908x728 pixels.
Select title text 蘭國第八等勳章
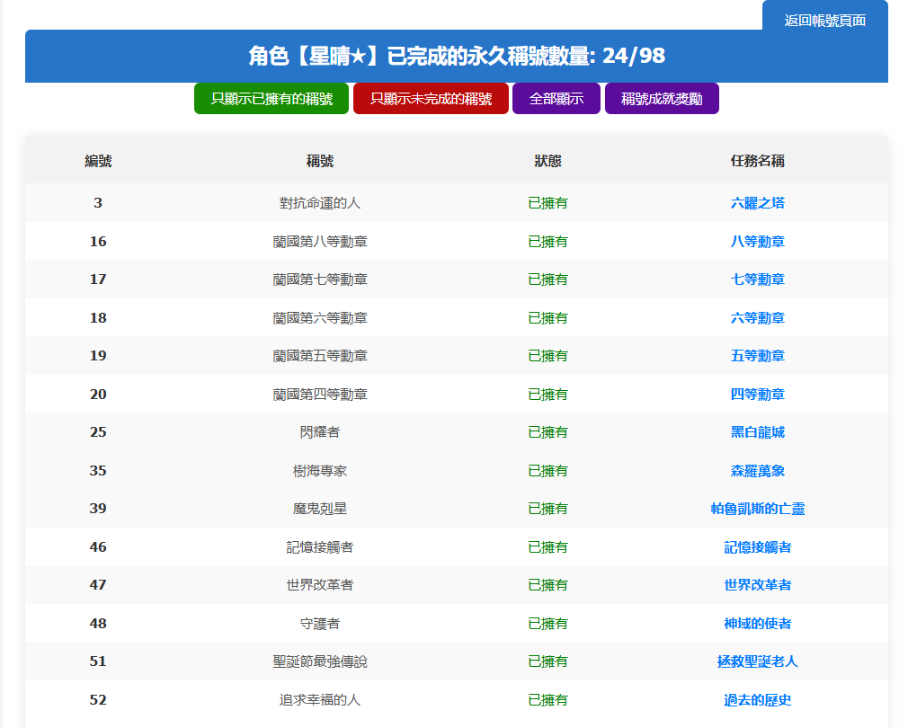320,241
